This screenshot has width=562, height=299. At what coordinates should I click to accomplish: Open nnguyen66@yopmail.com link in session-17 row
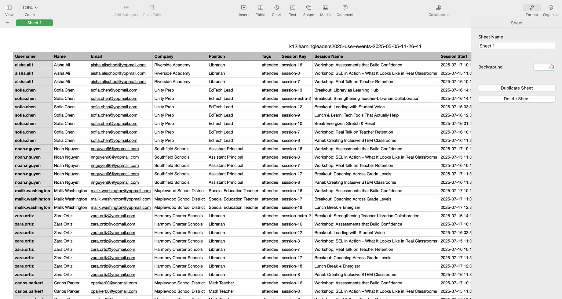[115, 174]
